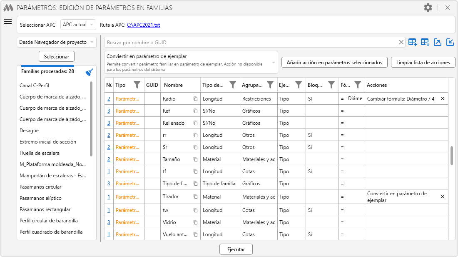
Task: Select Pasamanos circular in families list
Action: pos(40,187)
